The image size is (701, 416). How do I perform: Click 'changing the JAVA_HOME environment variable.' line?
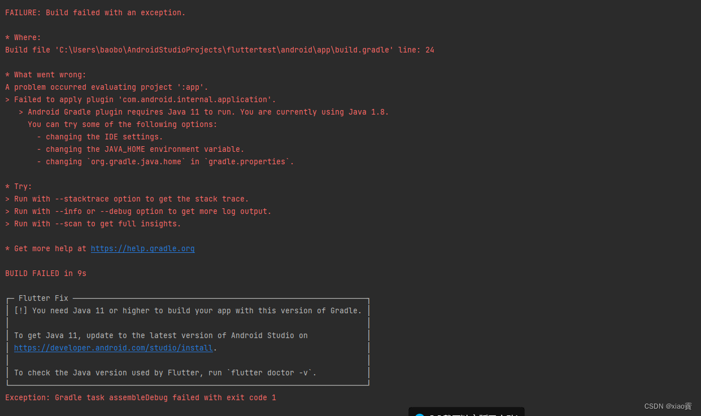click(141, 149)
